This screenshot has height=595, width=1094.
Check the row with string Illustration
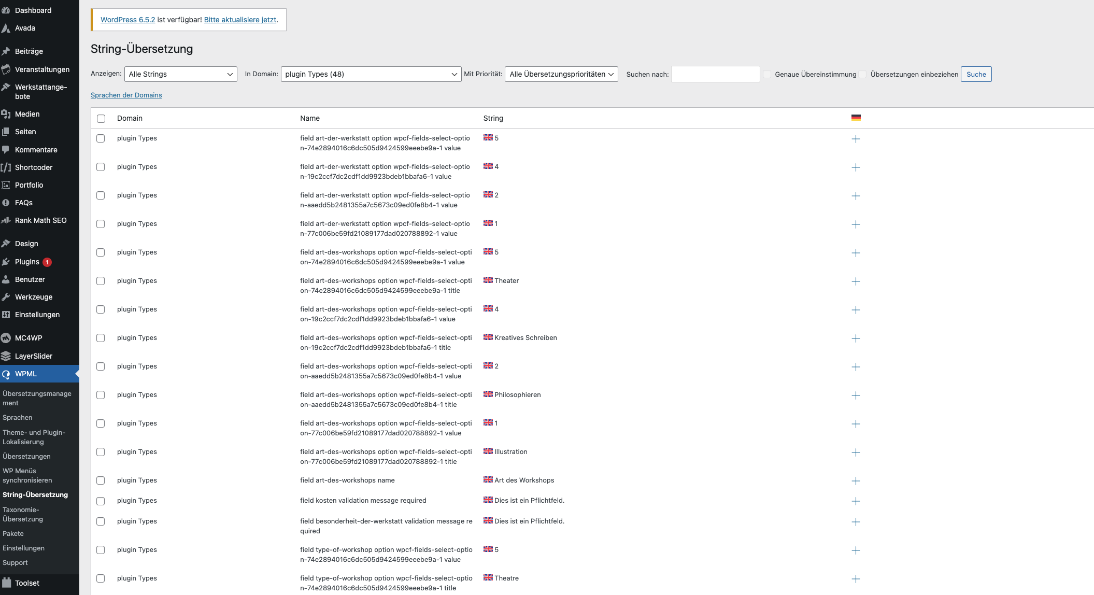[x=101, y=452]
